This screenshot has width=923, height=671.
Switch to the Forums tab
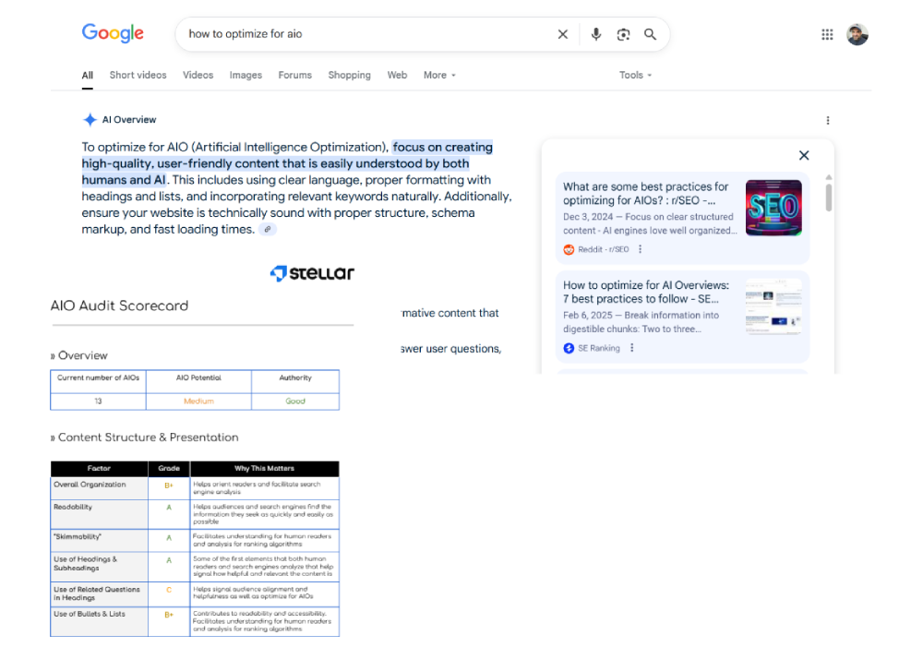pyautogui.click(x=295, y=76)
